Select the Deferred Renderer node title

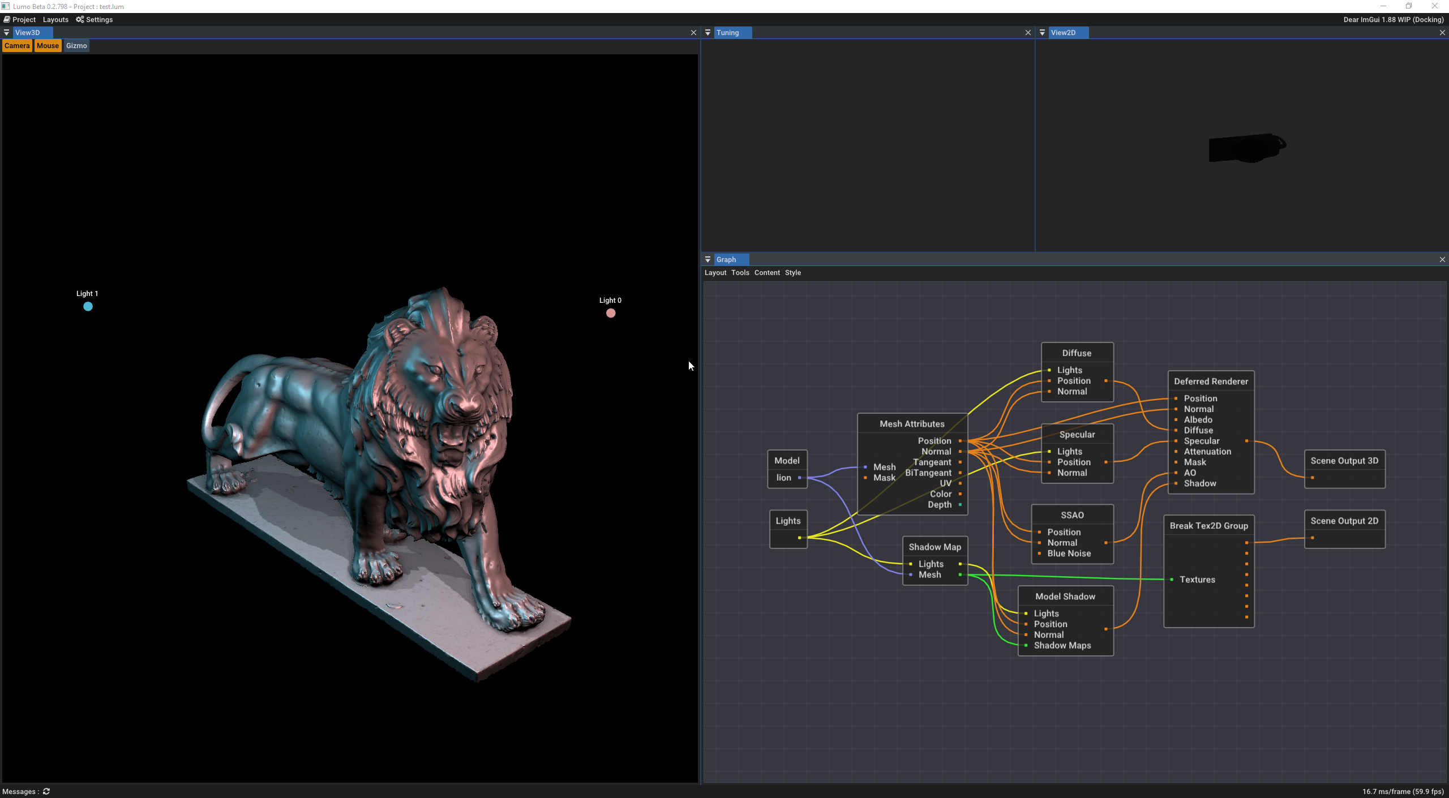coord(1211,381)
